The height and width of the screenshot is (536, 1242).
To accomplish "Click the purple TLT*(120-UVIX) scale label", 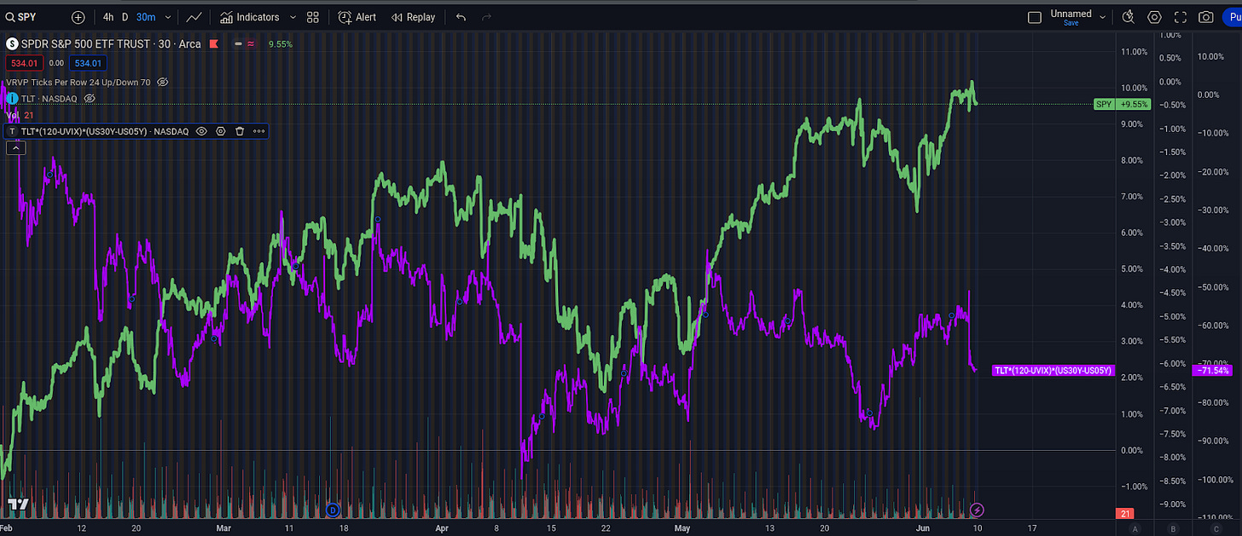I will click(x=1053, y=371).
